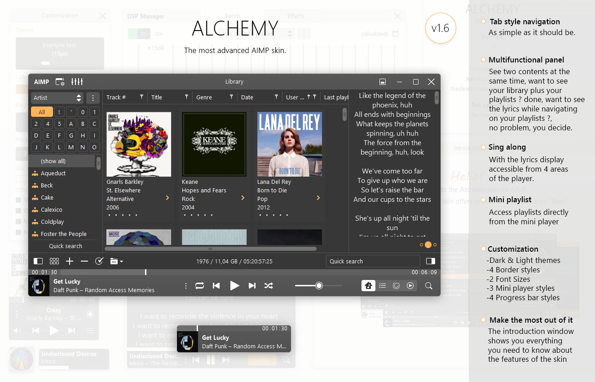Expand the Lana Del Rey album chevron
The image size is (595, 382).
pyautogui.click(x=318, y=198)
